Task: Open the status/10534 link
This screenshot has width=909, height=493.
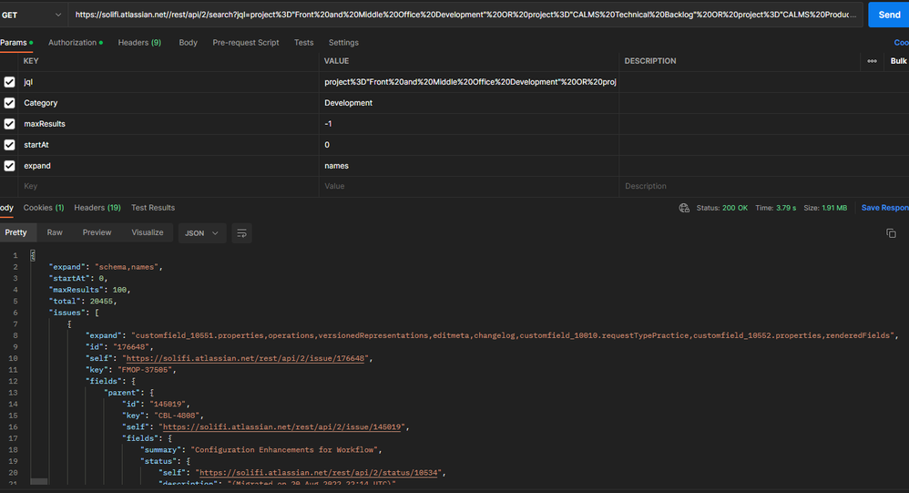Action: point(318,473)
